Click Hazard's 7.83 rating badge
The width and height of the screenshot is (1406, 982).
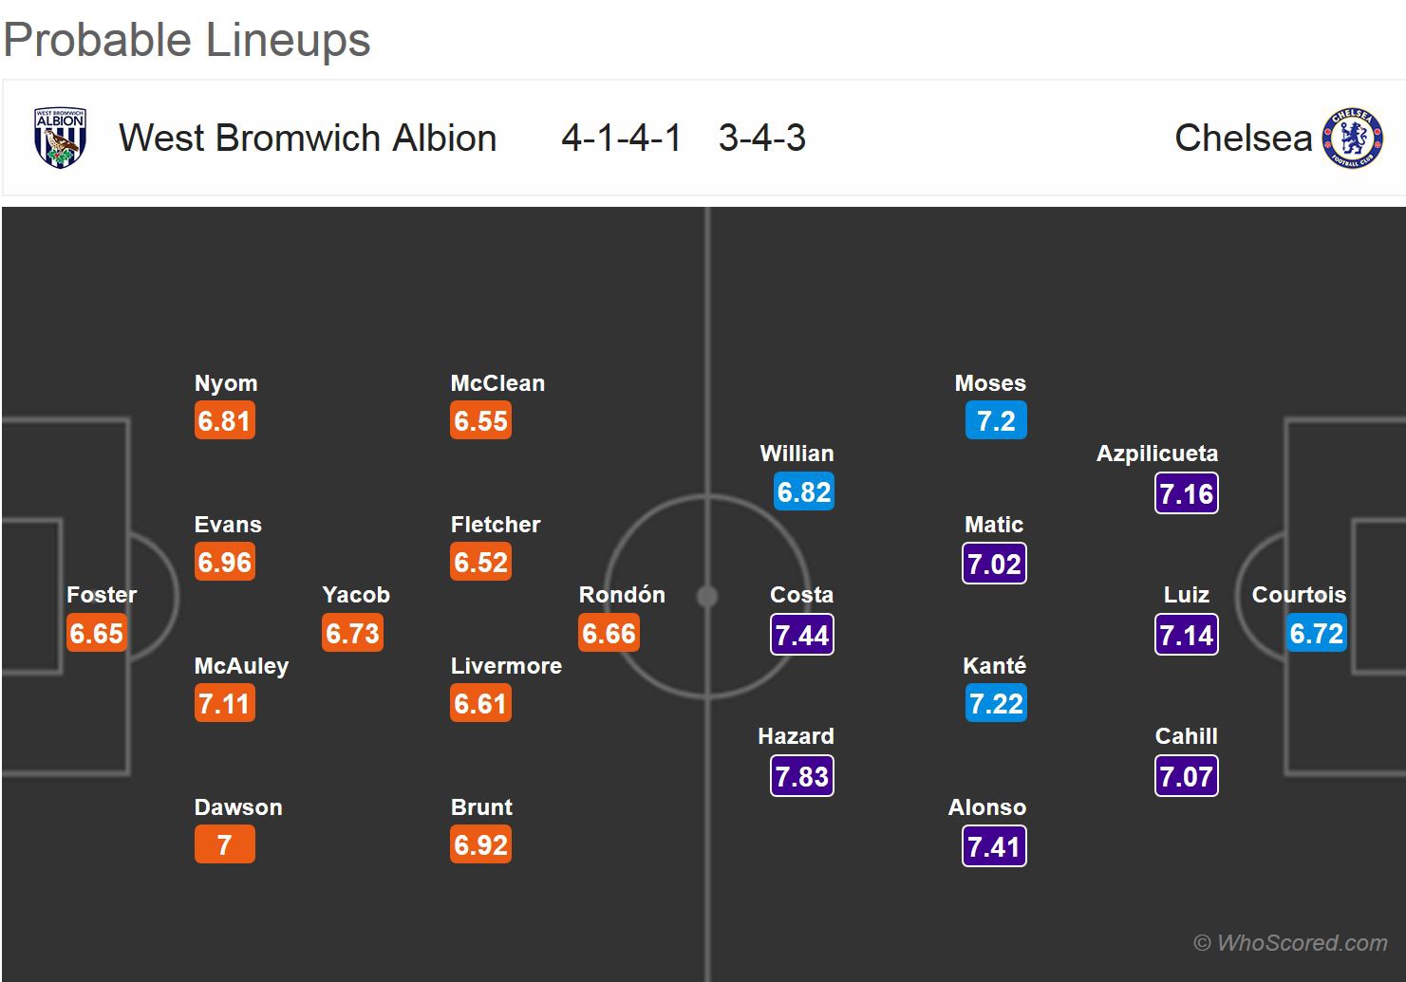point(802,776)
